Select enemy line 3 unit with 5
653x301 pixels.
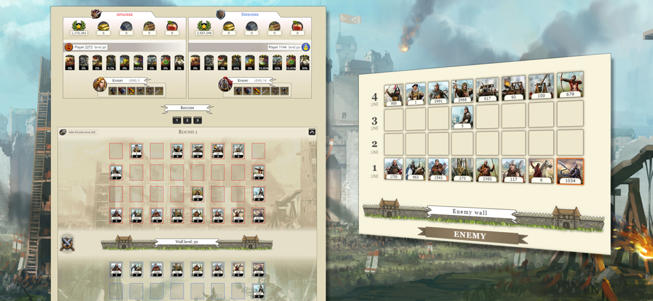pyautogui.click(x=462, y=117)
